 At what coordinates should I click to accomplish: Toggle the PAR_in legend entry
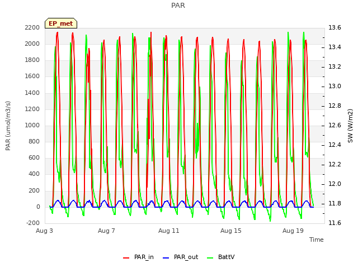[x=138, y=257]
